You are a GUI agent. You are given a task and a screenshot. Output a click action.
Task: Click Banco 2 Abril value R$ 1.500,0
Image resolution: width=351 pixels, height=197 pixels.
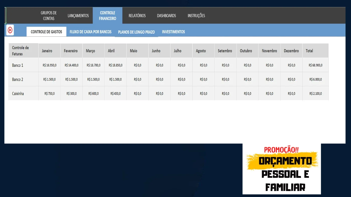click(x=115, y=79)
